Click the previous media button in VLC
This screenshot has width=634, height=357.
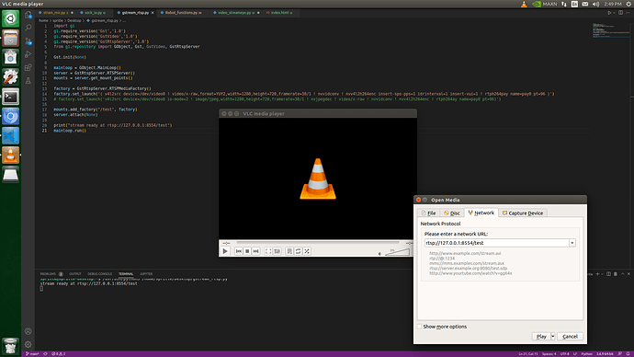(239, 251)
